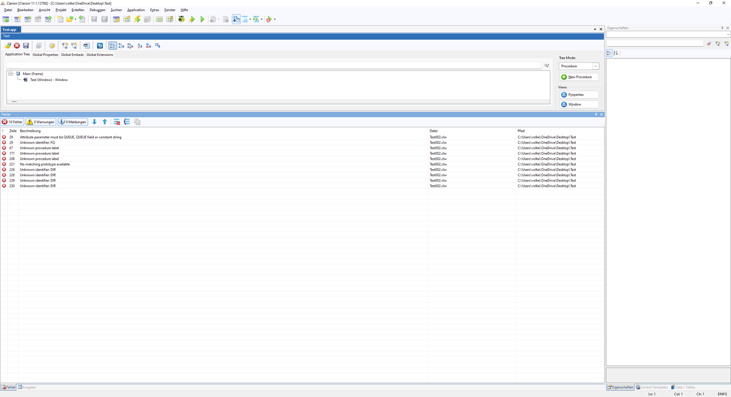This screenshot has width=731, height=397.
Task: Click the New Procedure button
Action: point(578,77)
